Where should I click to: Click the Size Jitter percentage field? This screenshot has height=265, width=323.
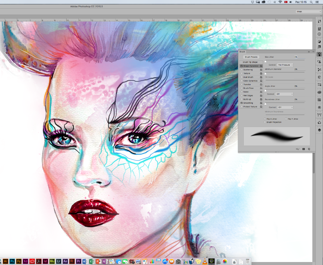click(x=299, y=57)
